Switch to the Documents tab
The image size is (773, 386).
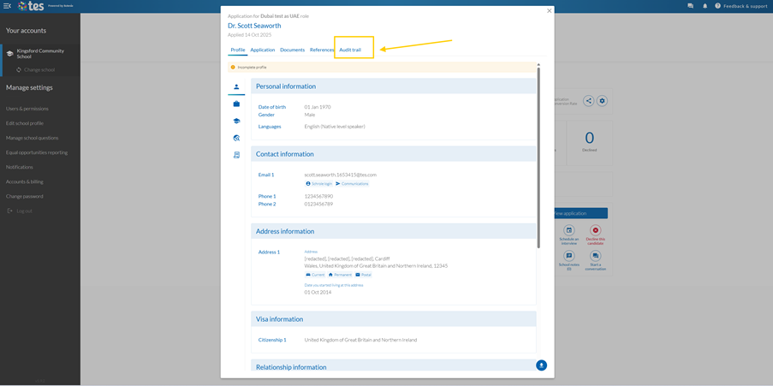[x=293, y=50]
